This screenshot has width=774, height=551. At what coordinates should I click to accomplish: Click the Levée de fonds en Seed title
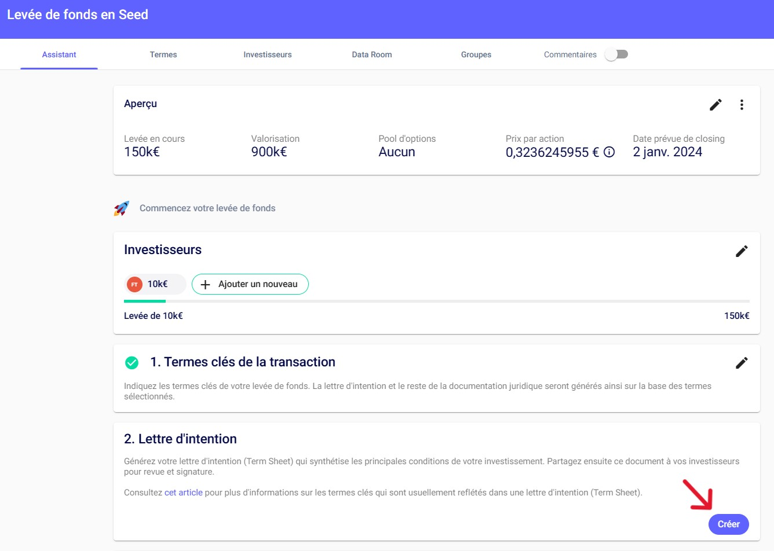point(78,15)
